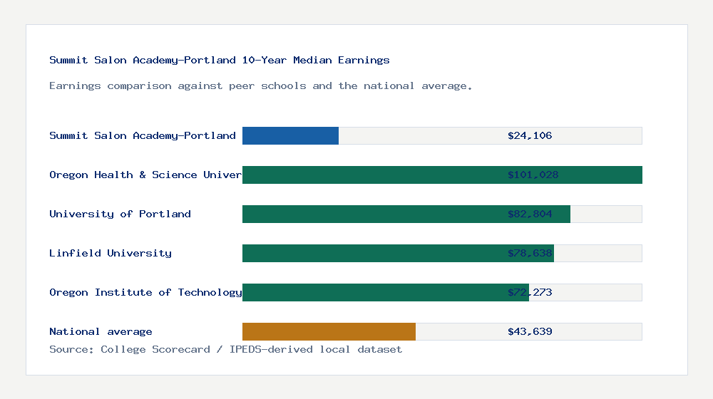This screenshot has height=399, width=713.
Task: Click the chart title about 10-Year Median Earnings
Action: [219, 60]
